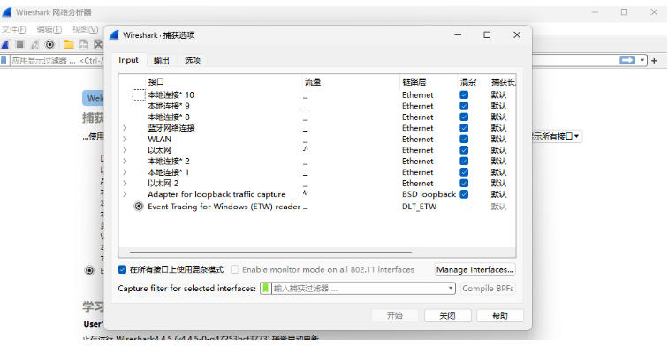Screen dimensions: 668x347
Task: Expand the WLAN interface details
Action: tap(125, 140)
